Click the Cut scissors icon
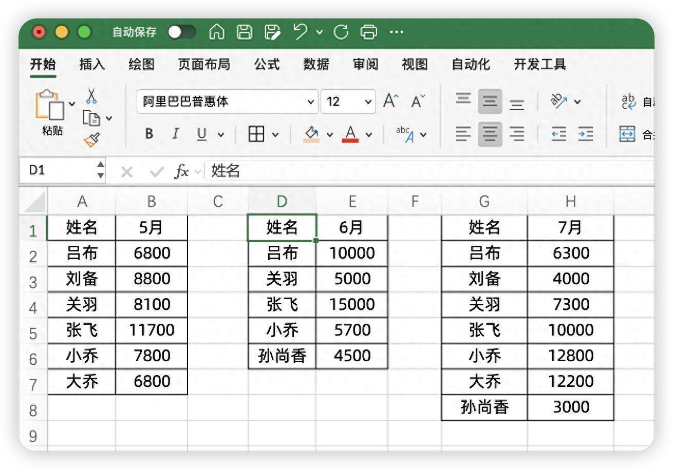Viewport: 673px width, 470px height. [x=91, y=96]
